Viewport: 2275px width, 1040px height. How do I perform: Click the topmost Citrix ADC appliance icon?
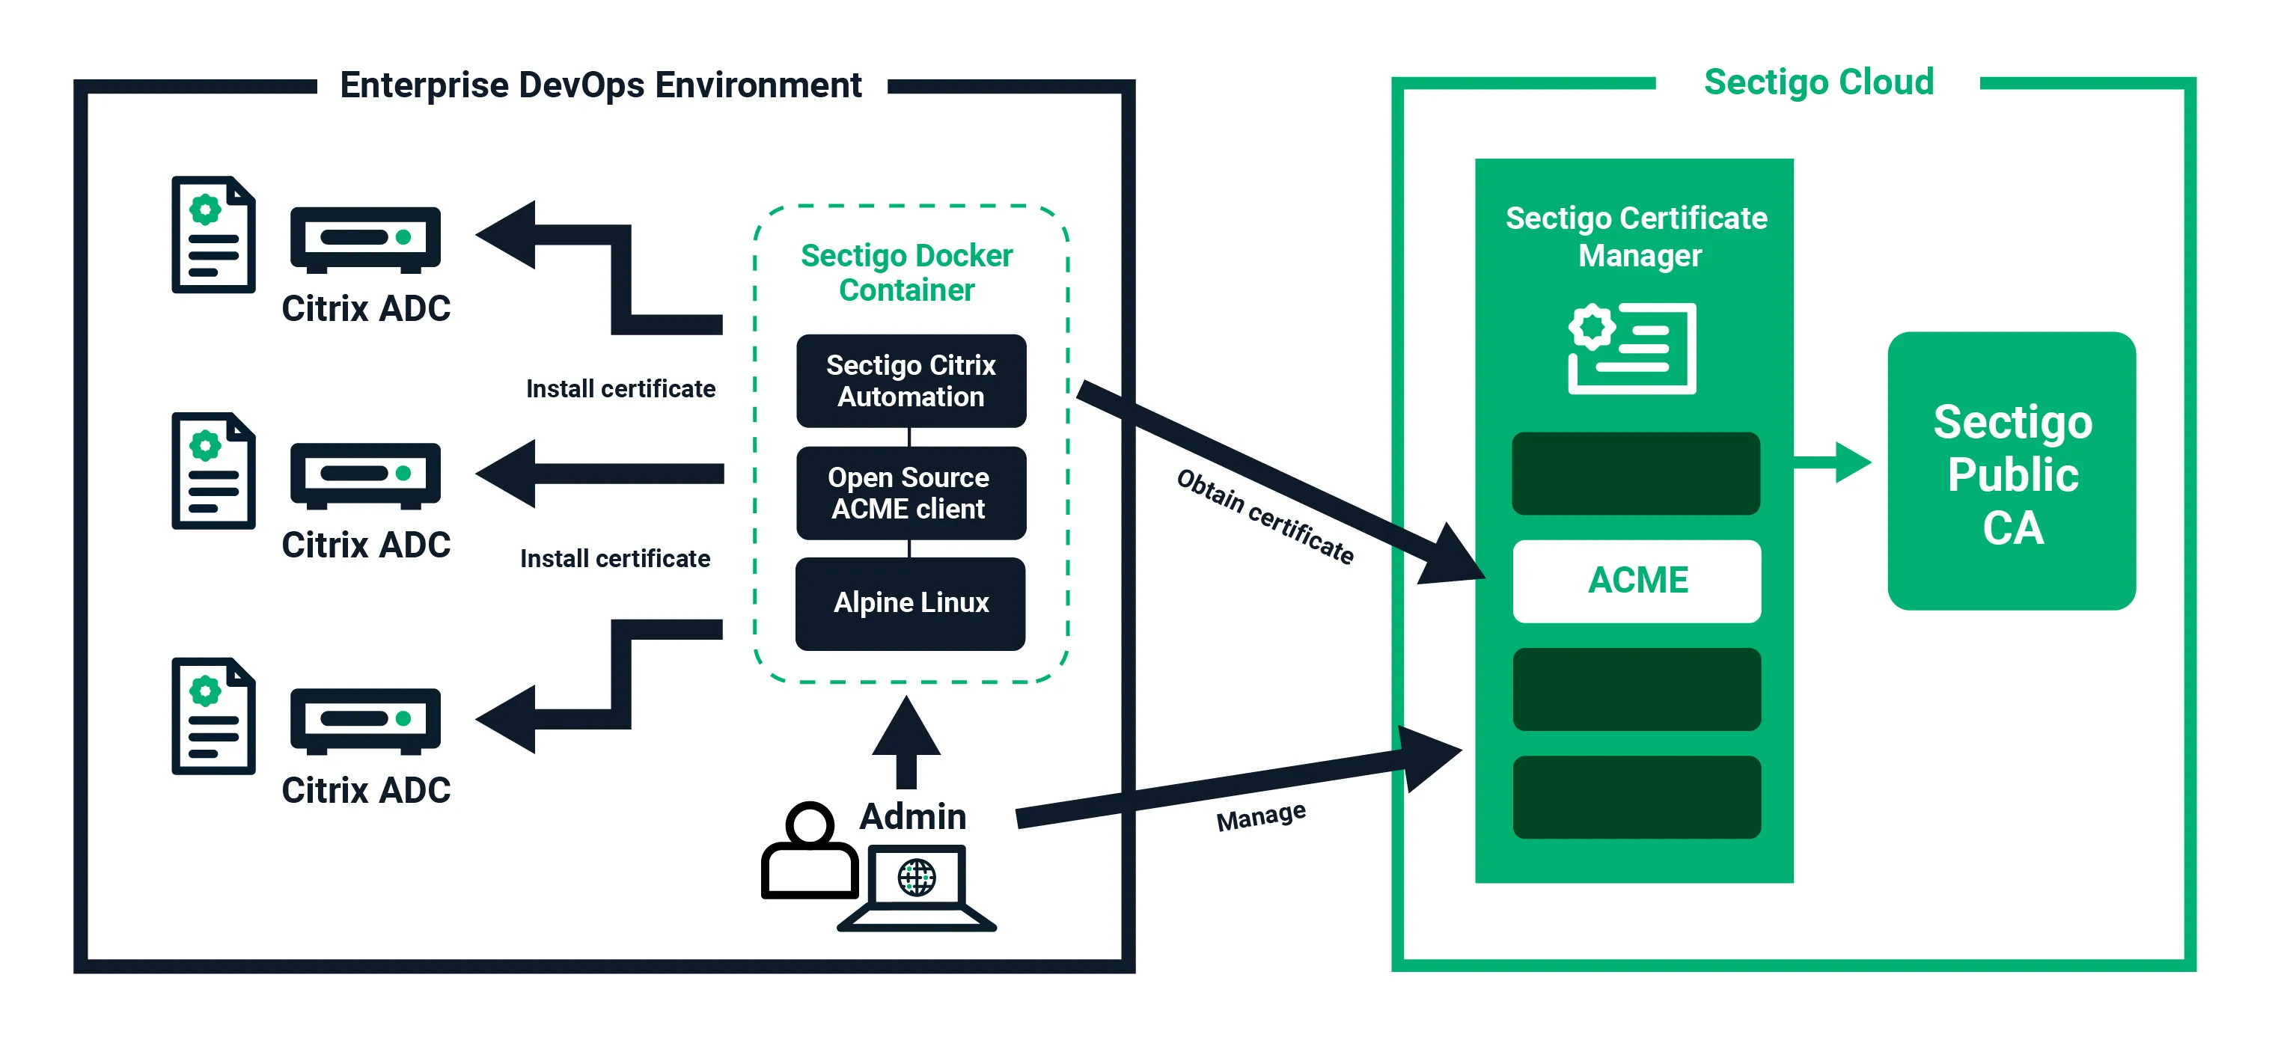(364, 239)
